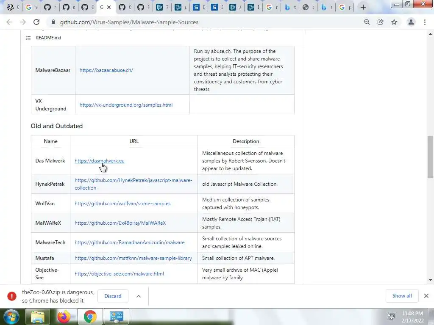Launch Firefox from the taskbar
This screenshot has height=325, width=434.
64,317
